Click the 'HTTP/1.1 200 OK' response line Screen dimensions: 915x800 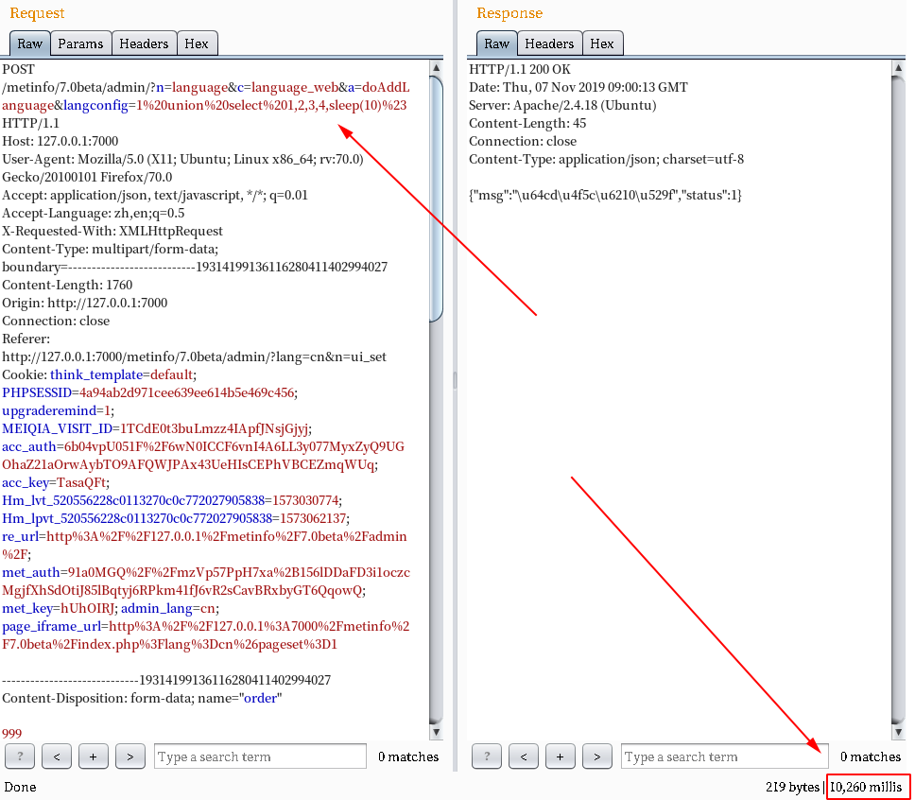[x=520, y=69]
